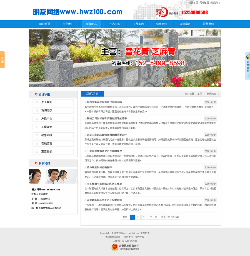Click the 下一页 pagination button
This screenshot has height=256, width=250.
tap(153, 217)
